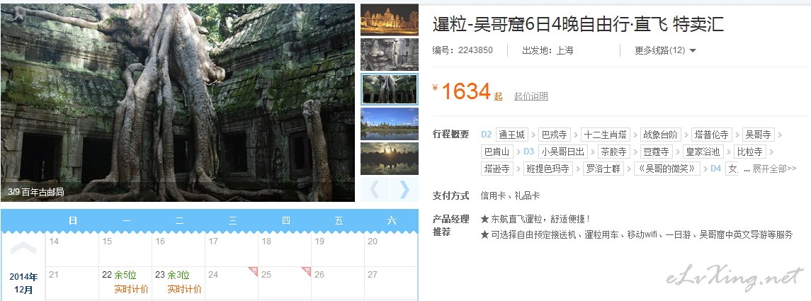Image resolution: width=811 pixels, height=301 pixels.
Task: Click the 出发地：上海 departure text
Action: 548,50
